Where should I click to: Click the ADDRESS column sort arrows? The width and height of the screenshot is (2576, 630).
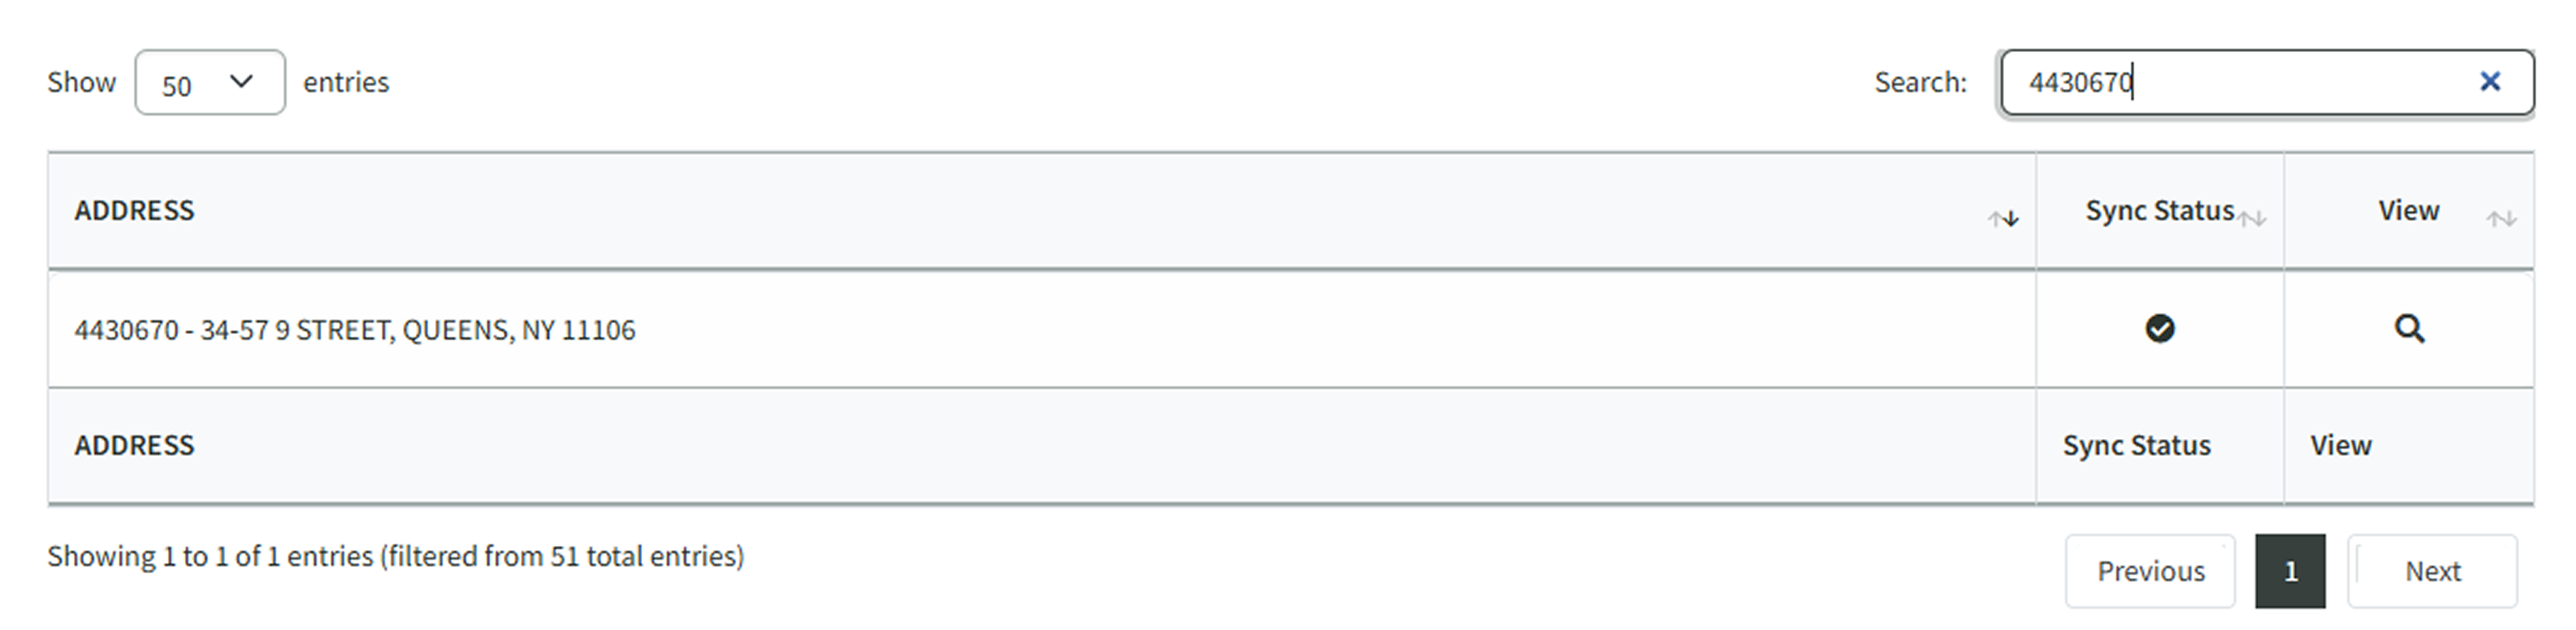click(x=2003, y=219)
